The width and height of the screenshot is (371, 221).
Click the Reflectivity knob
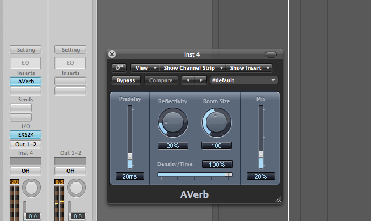click(173, 122)
